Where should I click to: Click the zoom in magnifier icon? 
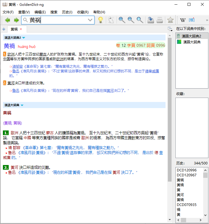pyautogui.click(x=122, y=20)
